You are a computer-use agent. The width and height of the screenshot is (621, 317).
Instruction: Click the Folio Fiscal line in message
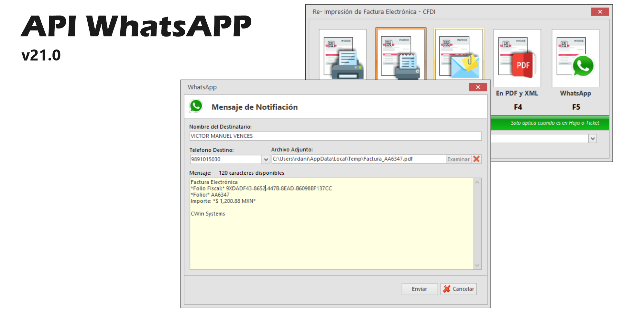pos(261,188)
